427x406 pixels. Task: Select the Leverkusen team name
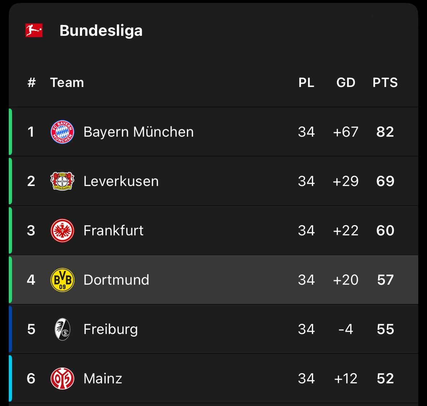tap(121, 181)
